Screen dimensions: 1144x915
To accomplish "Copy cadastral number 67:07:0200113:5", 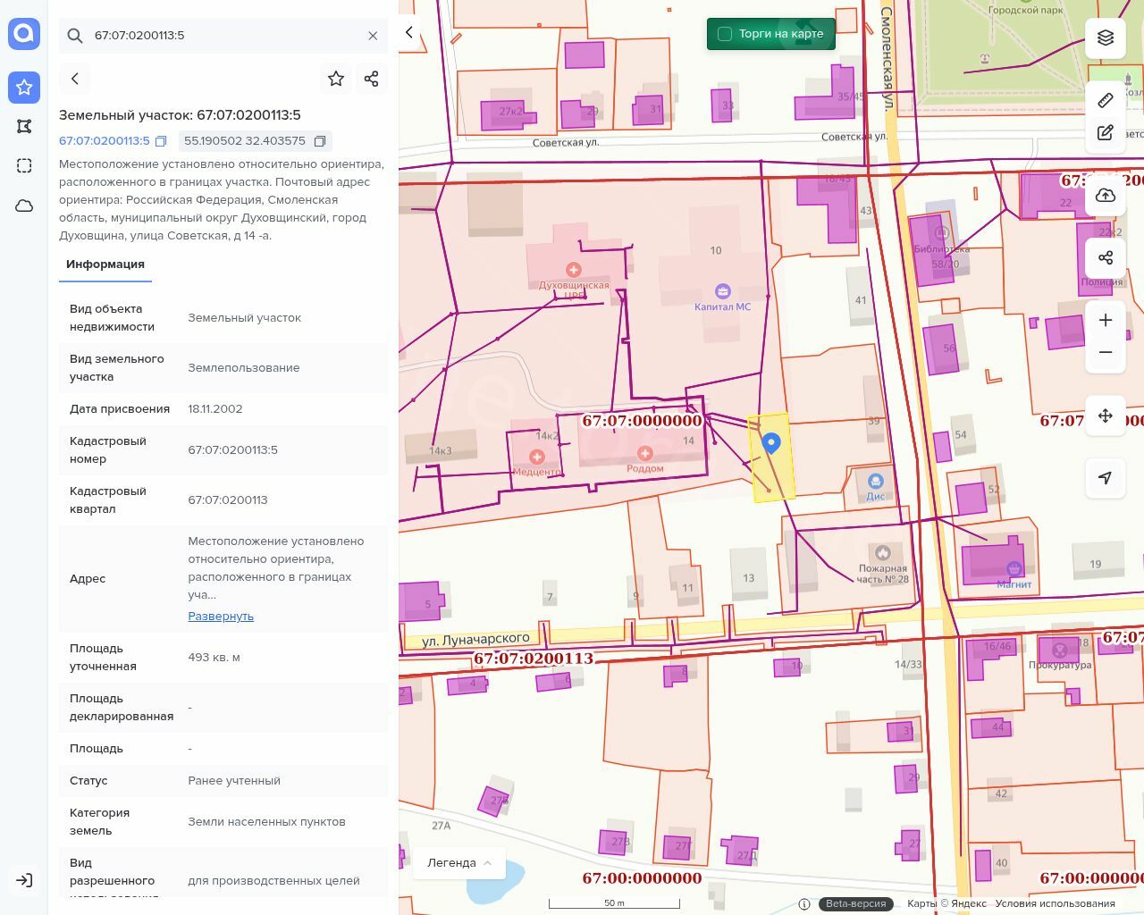I will 161,141.
